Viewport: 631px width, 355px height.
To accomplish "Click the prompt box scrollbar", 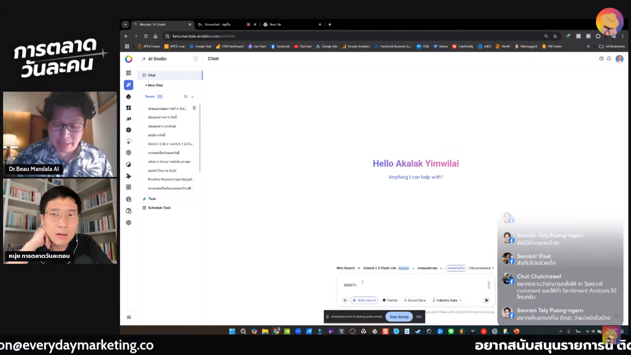I will (x=489, y=285).
